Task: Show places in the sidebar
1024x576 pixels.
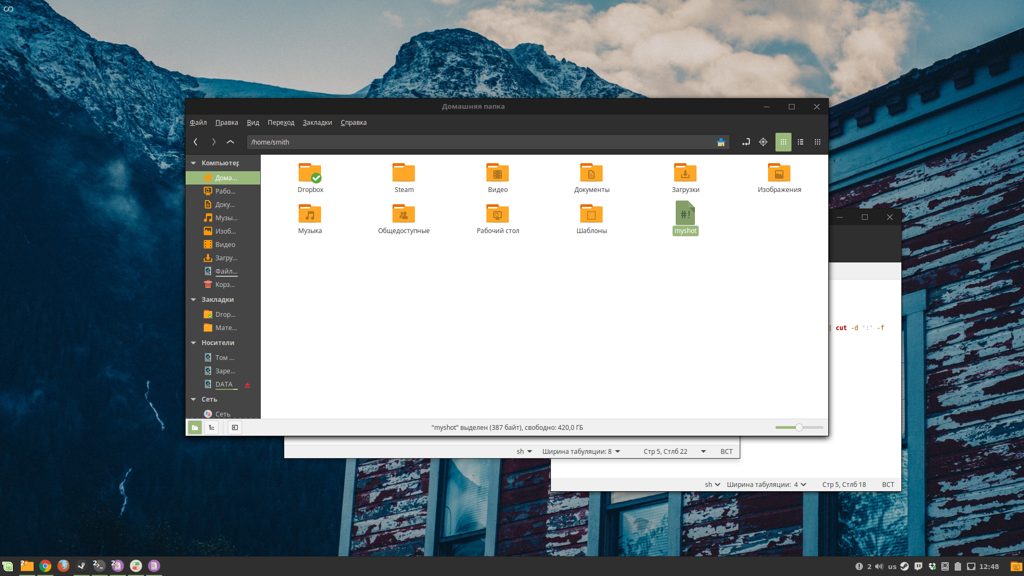Action: [195, 427]
